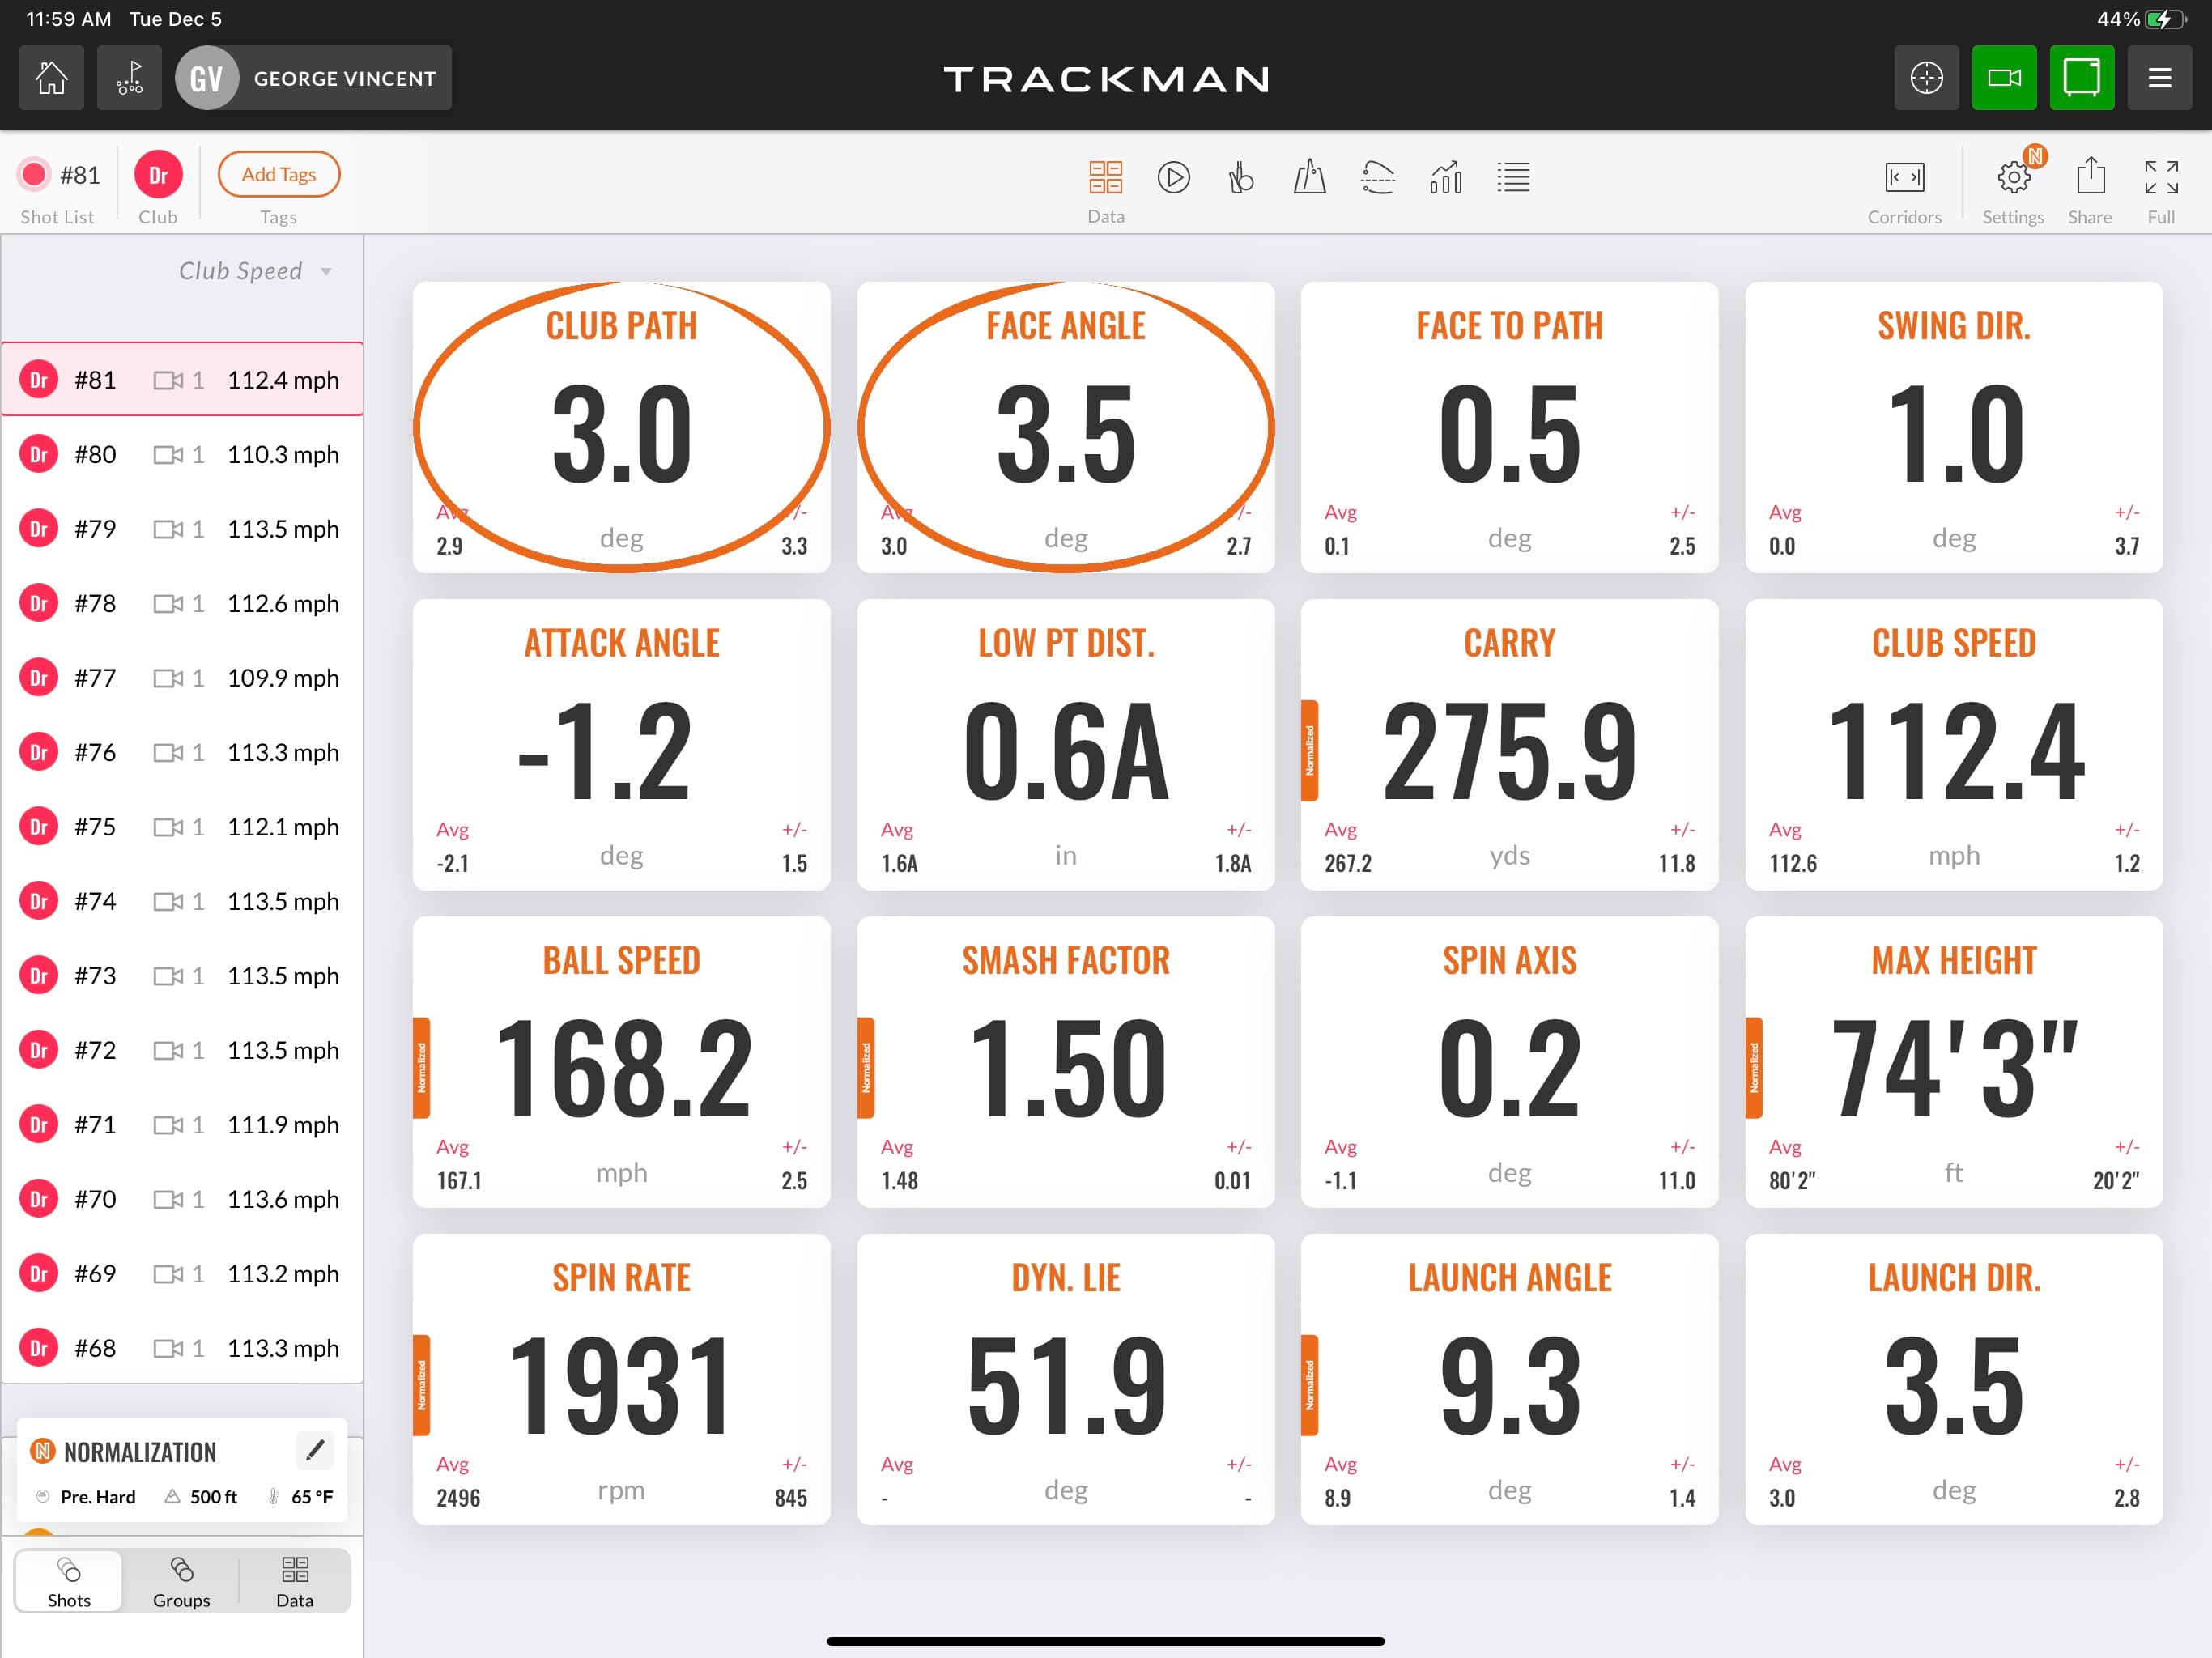Expand the Club Speed dropdown
Image resolution: width=2212 pixels, height=1658 pixels.
click(255, 271)
